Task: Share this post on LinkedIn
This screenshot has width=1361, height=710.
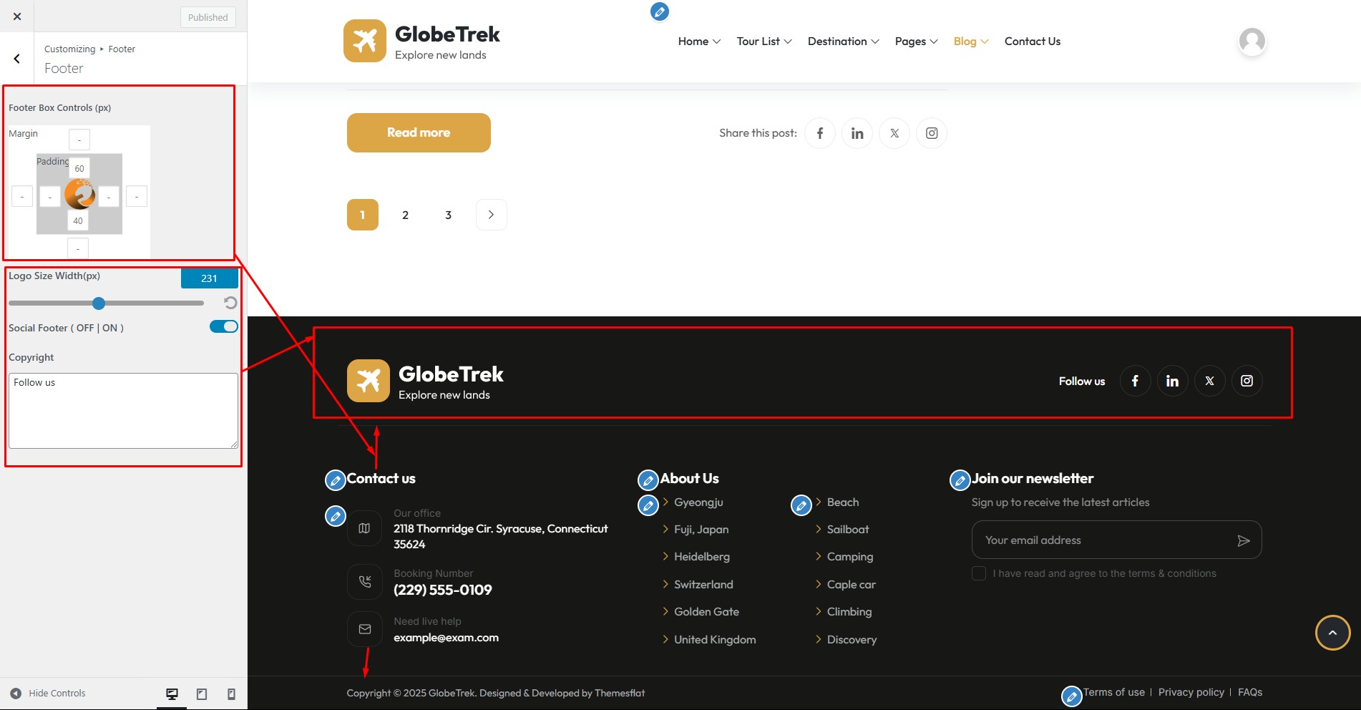Action: pyautogui.click(x=857, y=133)
